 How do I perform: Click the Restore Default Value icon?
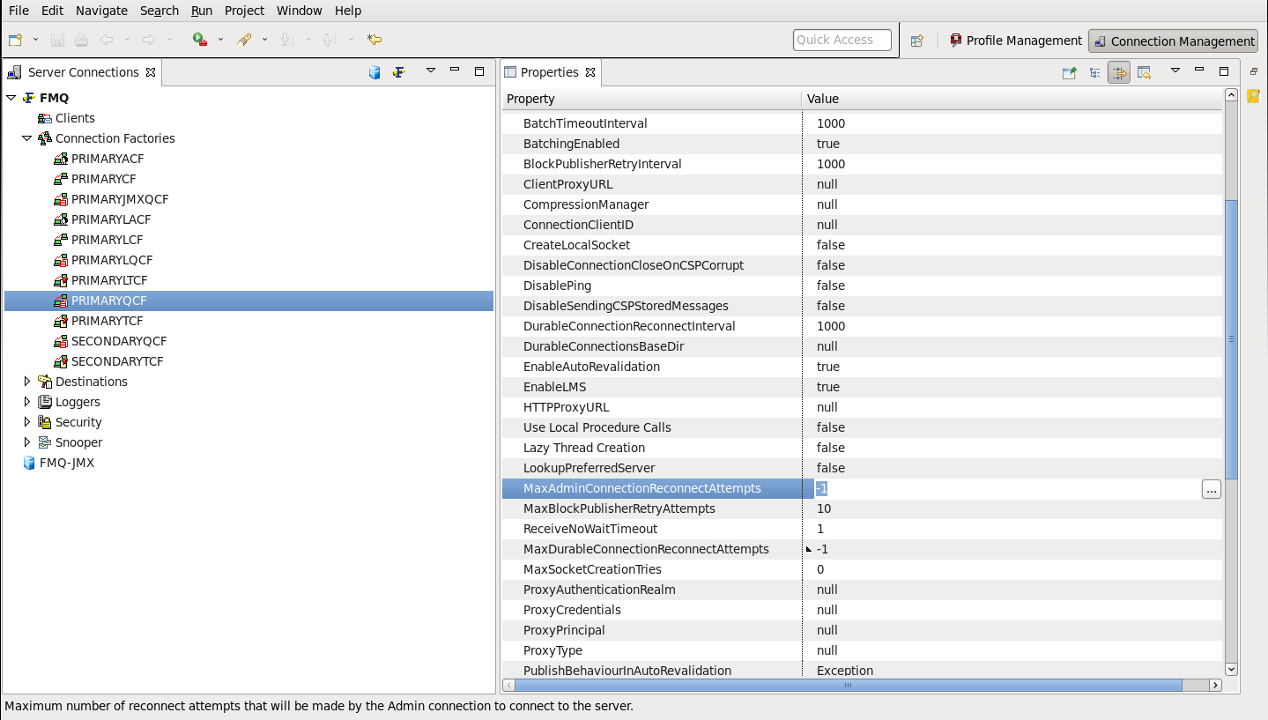point(1144,72)
